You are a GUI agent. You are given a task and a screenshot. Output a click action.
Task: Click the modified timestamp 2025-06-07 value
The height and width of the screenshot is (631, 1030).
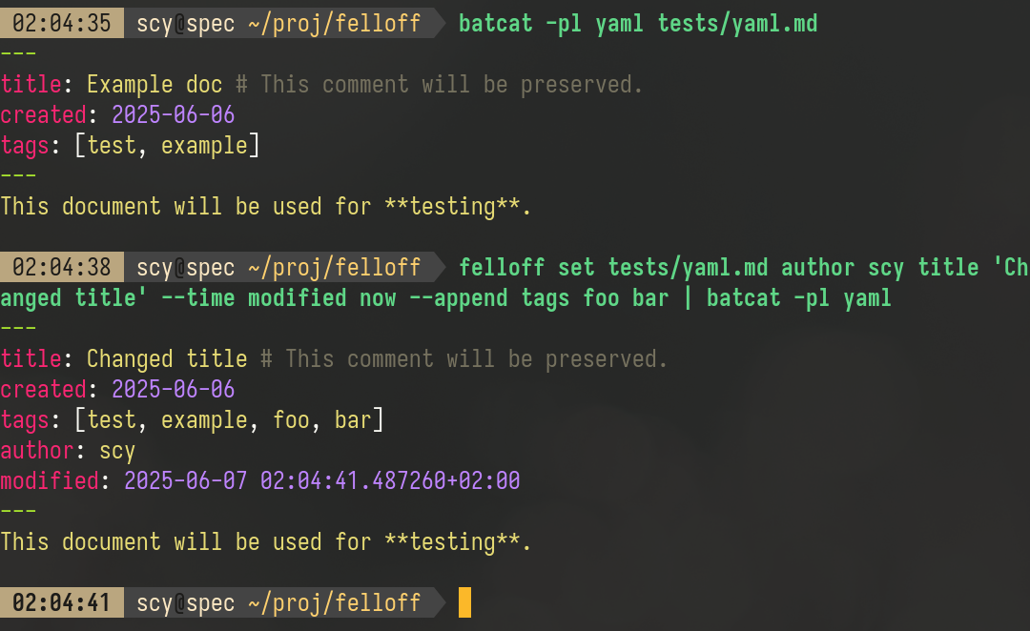tap(322, 481)
